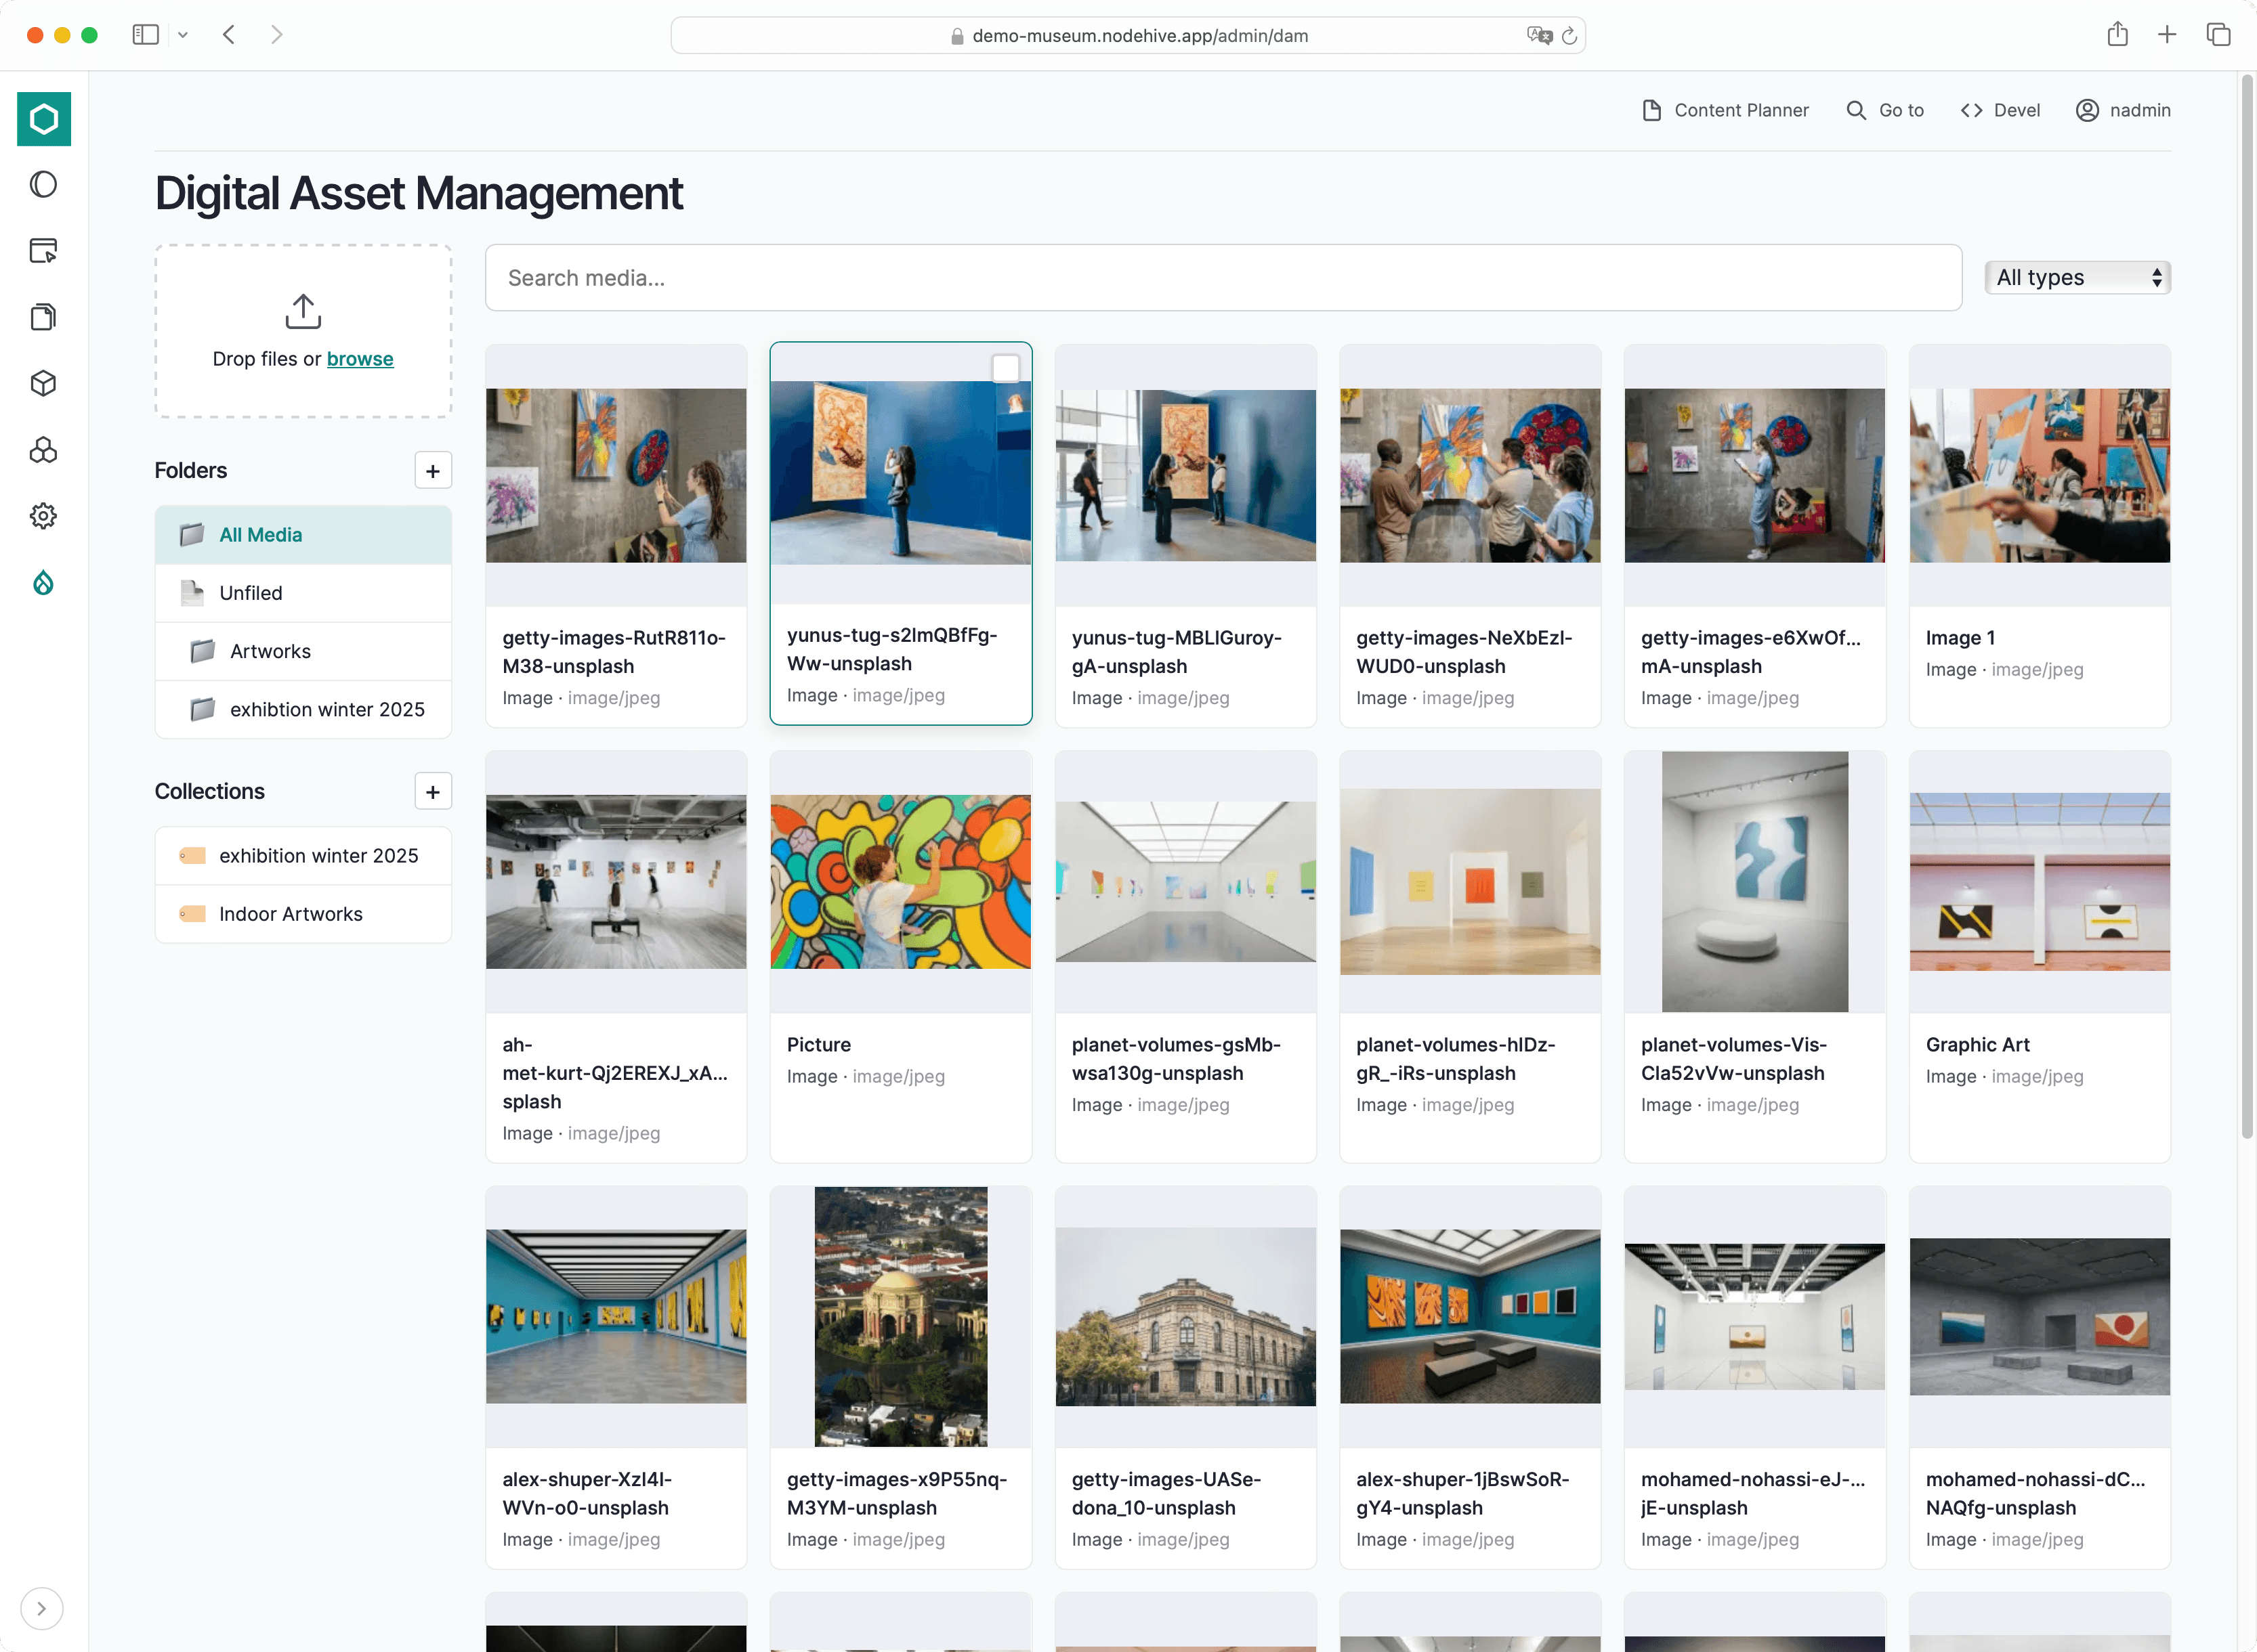Open the tab group chevron beside the sidebar button
Screen dimensions: 2257x1652
(182, 34)
